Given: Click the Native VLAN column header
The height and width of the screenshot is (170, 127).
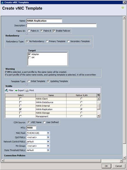Looking at the screenshot, I should (x=82, y=95).
